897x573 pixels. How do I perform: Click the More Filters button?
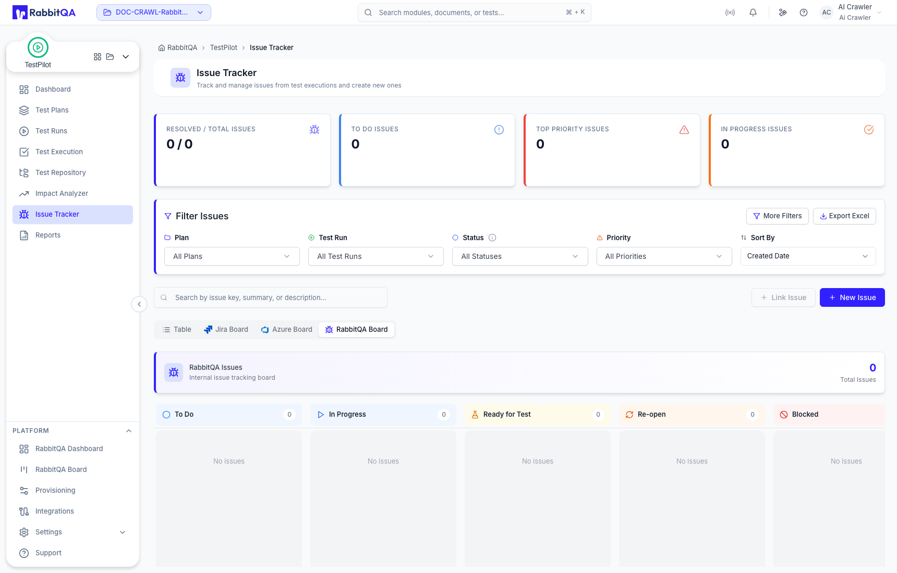778,216
